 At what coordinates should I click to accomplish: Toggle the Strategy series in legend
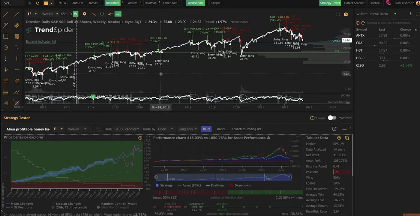click(x=164, y=185)
